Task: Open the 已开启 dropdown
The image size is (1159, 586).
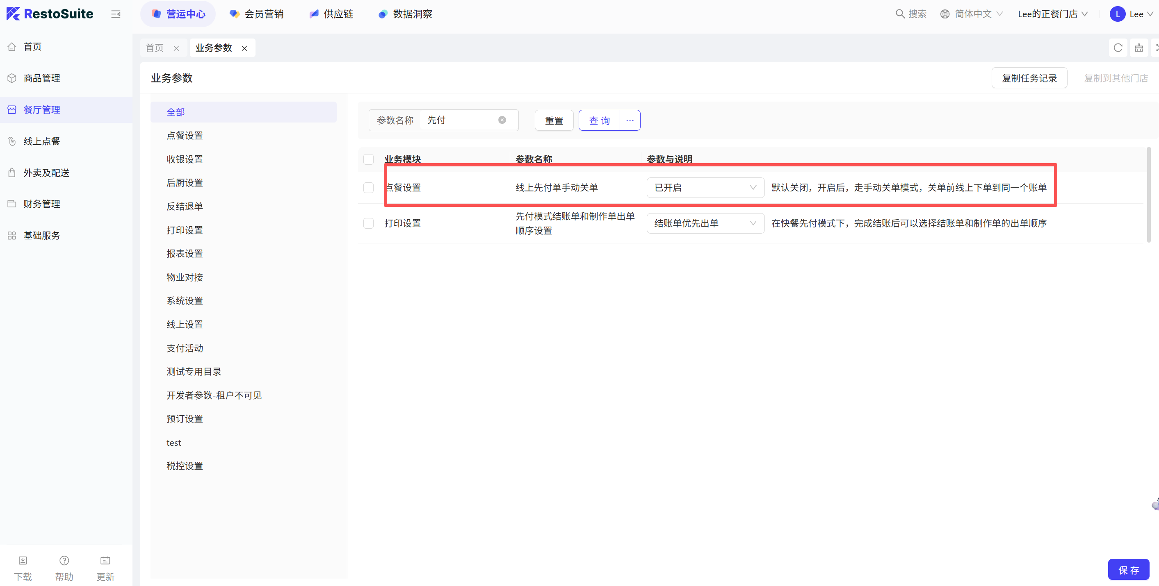Action: (705, 188)
